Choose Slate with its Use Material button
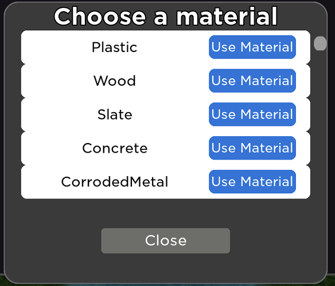The width and height of the screenshot is (335, 286). tap(252, 114)
